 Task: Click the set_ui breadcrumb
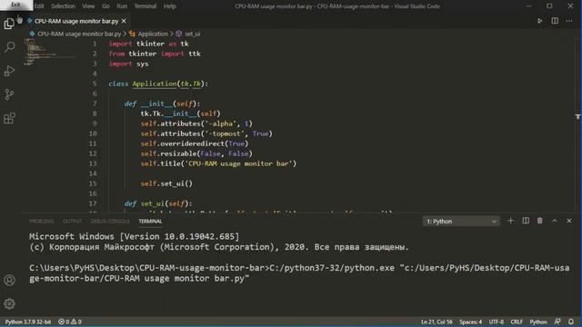pyautogui.click(x=192, y=34)
